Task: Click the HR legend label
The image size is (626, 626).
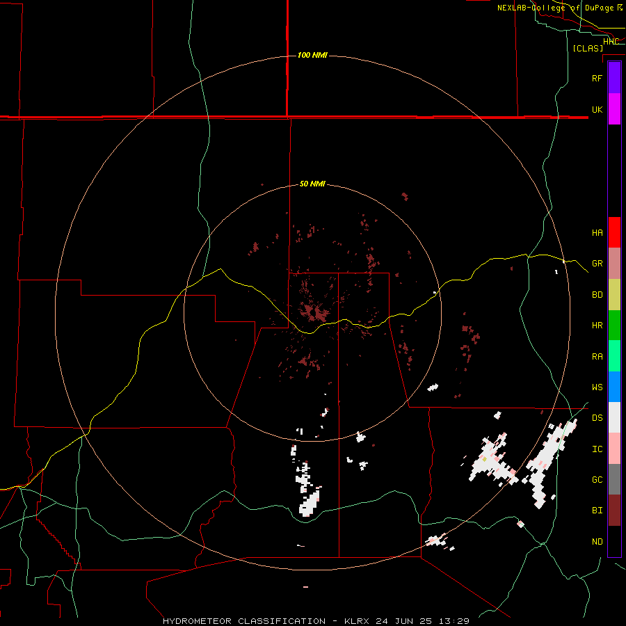Action: 597,326
